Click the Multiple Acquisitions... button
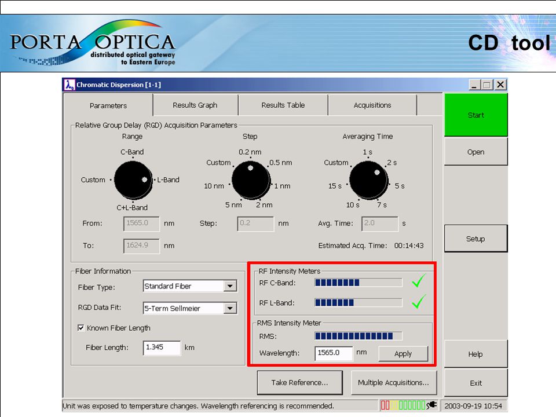Image resolution: width=556 pixels, height=417 pixels. (393, 383)
